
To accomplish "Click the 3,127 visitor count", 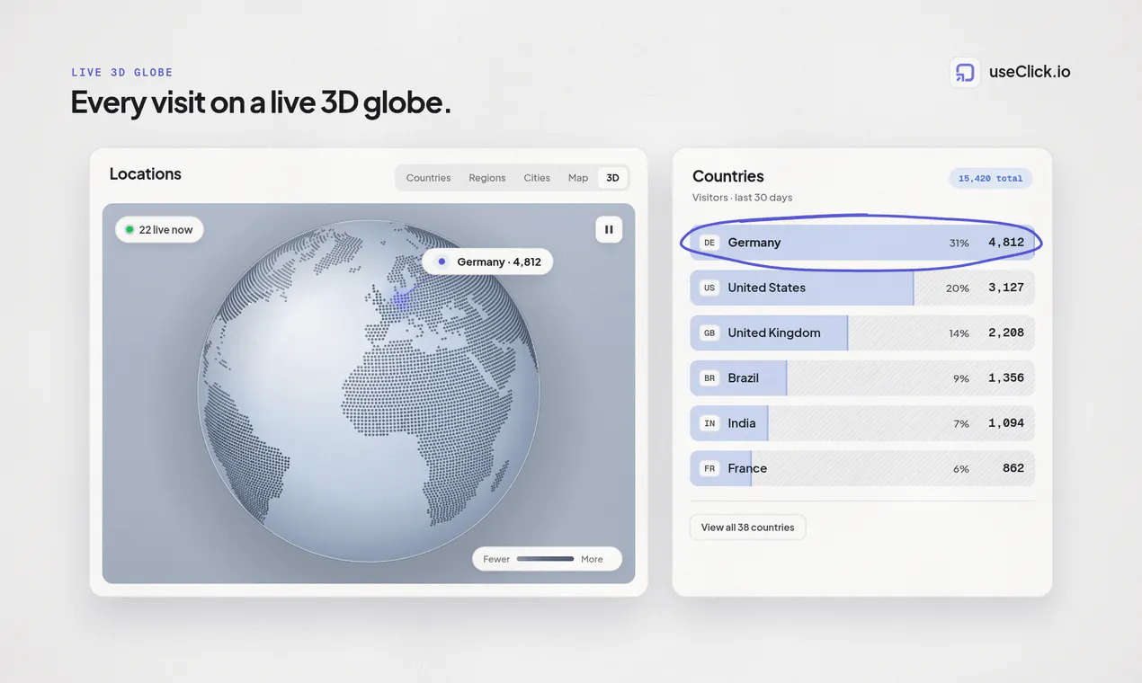I will (x=1006, y=288).
